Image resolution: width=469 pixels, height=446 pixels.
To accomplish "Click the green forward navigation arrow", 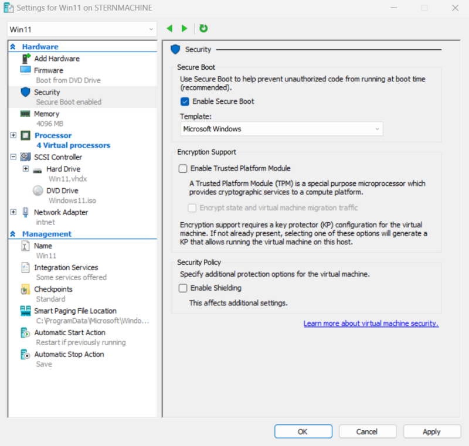I will 184,28.
